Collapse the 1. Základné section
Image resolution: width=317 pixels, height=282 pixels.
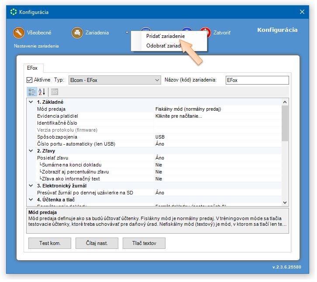31,102
